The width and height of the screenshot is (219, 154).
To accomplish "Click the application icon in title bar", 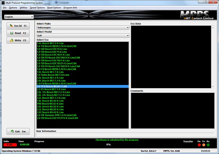I will 3,3.
